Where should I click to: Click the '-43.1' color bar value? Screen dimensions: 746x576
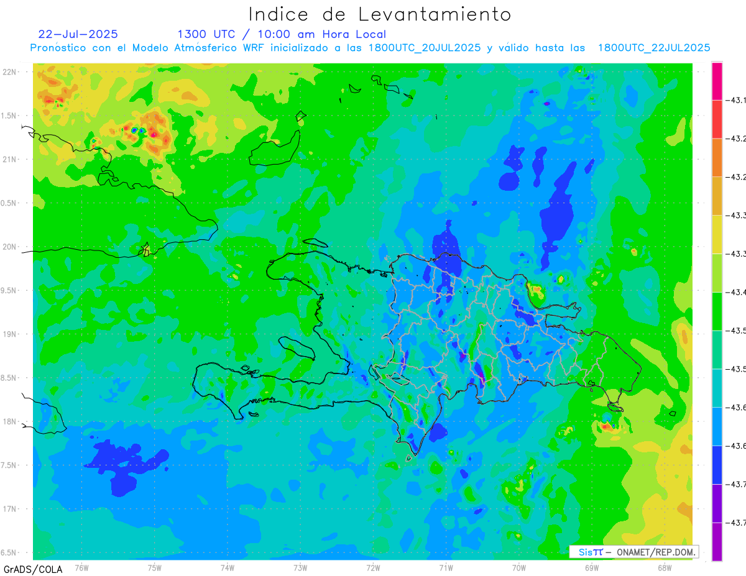737,100
